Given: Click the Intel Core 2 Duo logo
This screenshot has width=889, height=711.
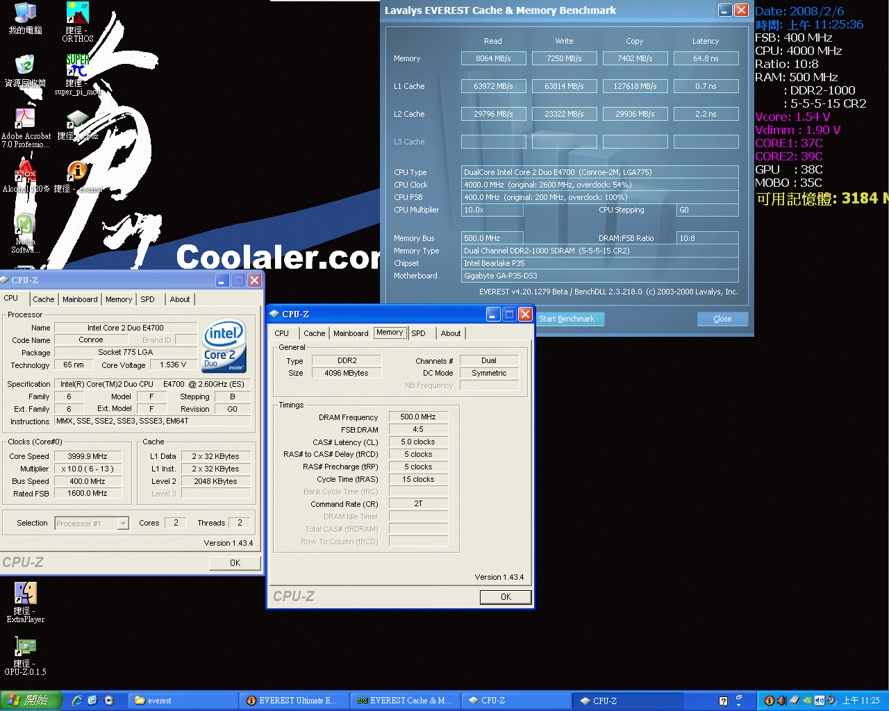Looking at the screenshot, I should click(x=224, y=346).
